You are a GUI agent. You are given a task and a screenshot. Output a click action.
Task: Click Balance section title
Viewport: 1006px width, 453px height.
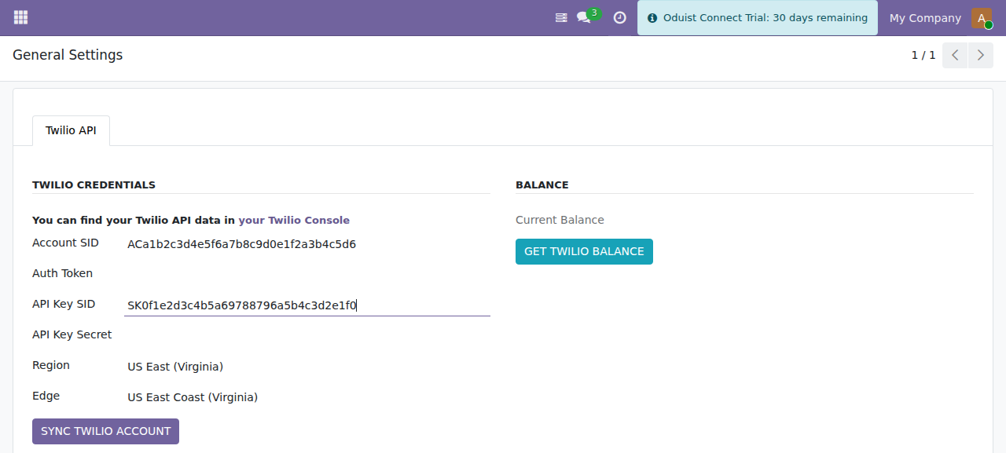[x=542, y=185]
